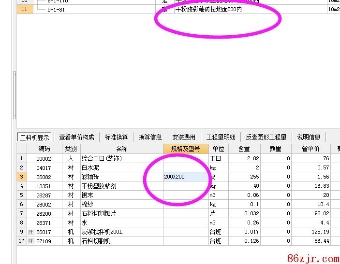Expand the 57109 石料切割机 row
Screen dimensions: 340x264
point(31,241)
